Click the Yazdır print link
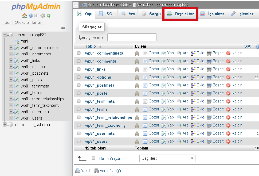The height and width of the screenshot is (176, 259). point(87,171)
